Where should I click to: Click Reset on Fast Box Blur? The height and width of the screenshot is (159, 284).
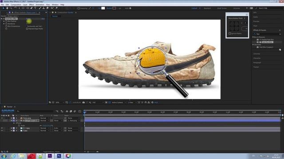28,19
